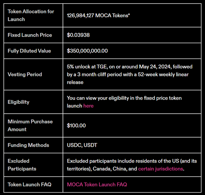This screenshot has width=205, height=195.
Task: Click the Vesting Period label
Action: click(25, 74)
